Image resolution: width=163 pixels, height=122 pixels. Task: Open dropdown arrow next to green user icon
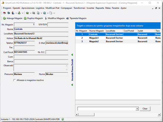(x=23, y=13)
